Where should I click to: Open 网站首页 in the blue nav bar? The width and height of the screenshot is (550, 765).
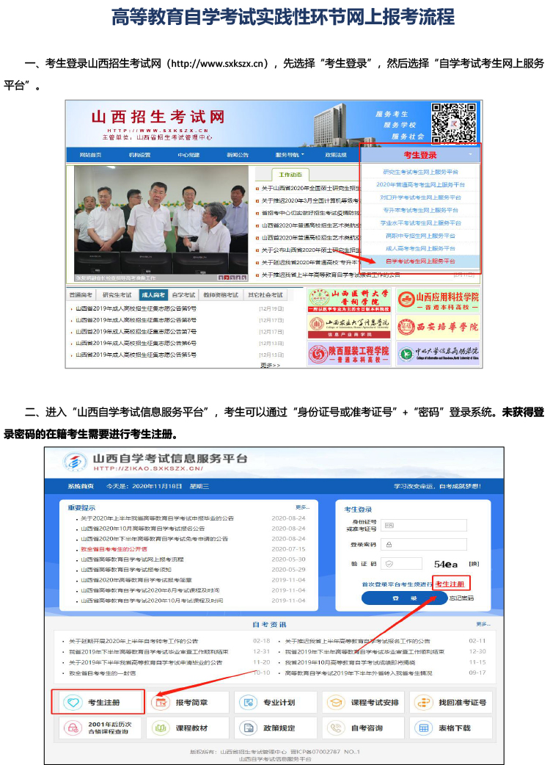[x=91, y=155]
